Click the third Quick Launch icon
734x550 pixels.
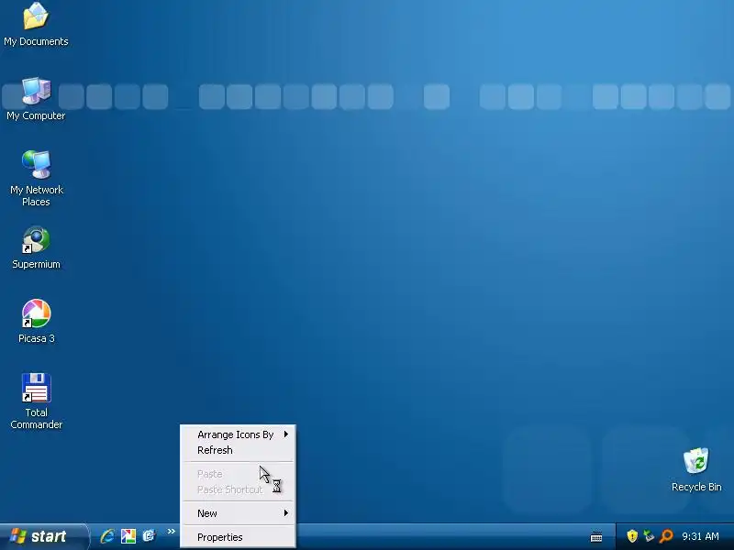pyautogui.click(x=149, y=535)
